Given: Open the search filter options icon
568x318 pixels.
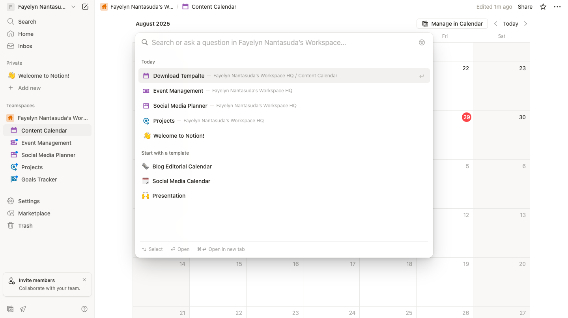Looking at the screenshot, I should [422, 43].
